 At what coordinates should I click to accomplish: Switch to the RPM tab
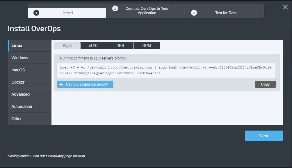147,46
